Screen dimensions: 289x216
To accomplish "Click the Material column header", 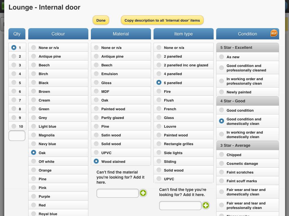I will coord(121,34).
